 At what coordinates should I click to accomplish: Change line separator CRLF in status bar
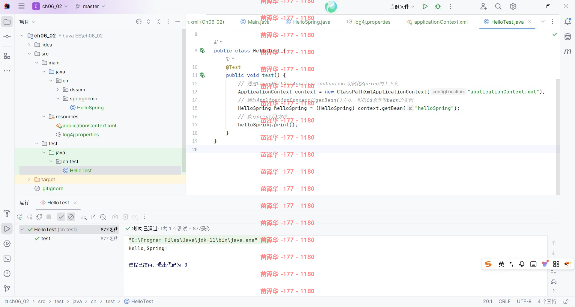(x=505, y=302)
